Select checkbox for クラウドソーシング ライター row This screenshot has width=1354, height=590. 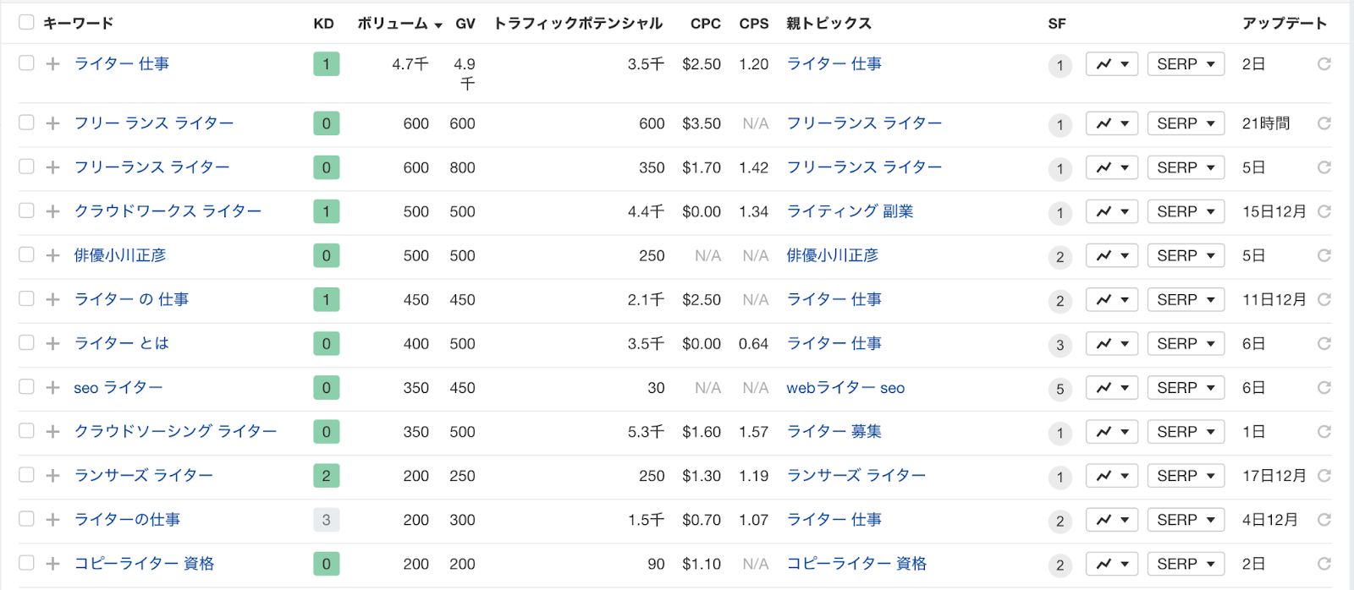(x=26, y=430)
